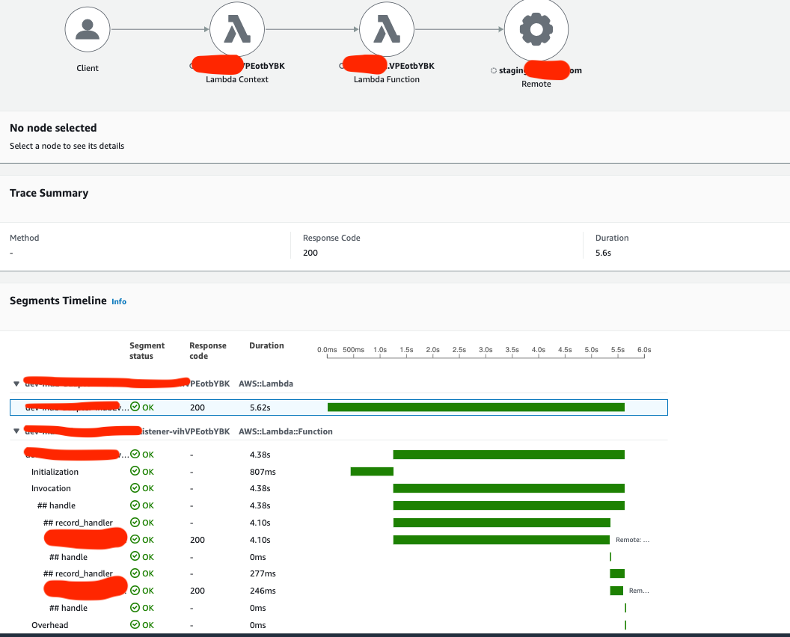Click the Remote node label

pyautogui.click(x=536, y=84)
